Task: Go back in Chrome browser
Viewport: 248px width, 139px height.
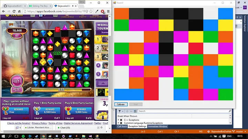Action: (3, 11)
